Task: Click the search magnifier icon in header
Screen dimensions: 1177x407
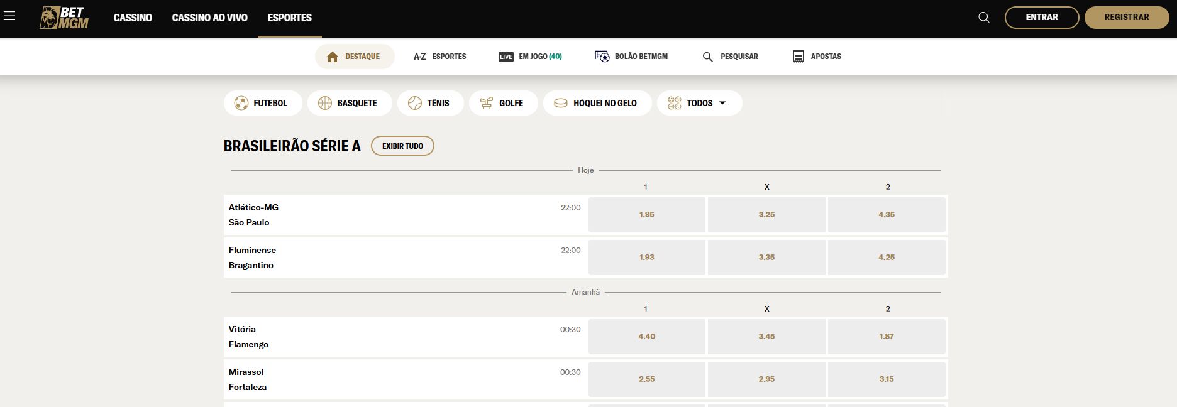Action: coord(984,18)
